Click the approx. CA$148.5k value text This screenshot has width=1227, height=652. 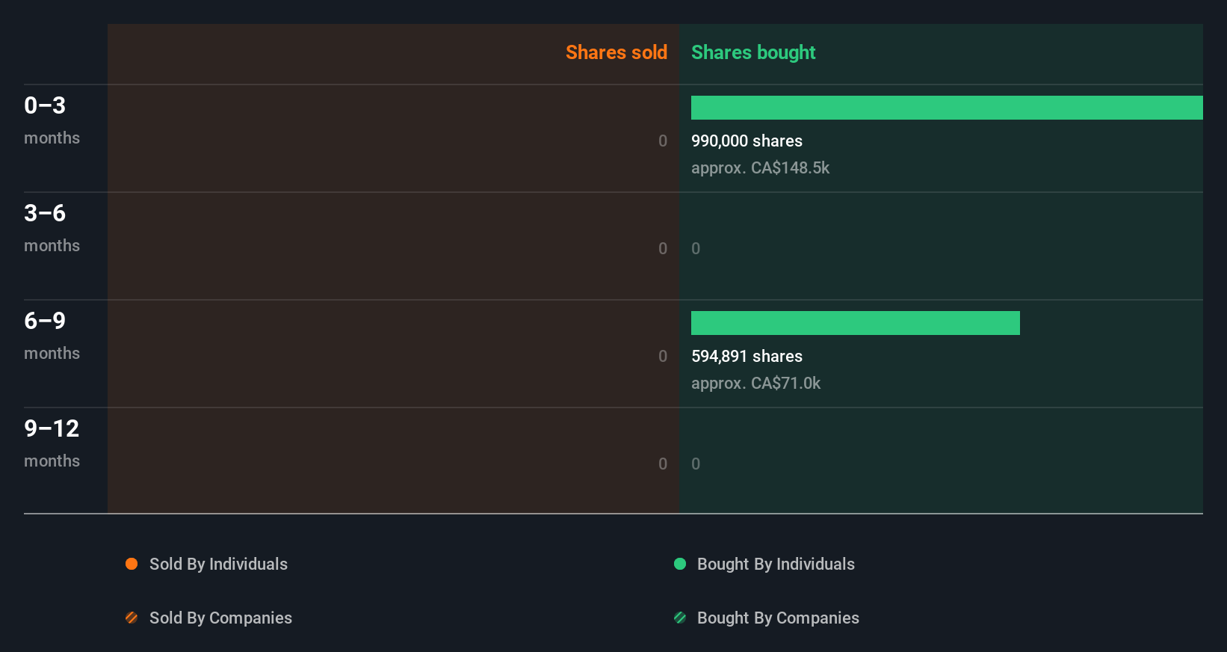pyautogui.click(x=760, y=167)
